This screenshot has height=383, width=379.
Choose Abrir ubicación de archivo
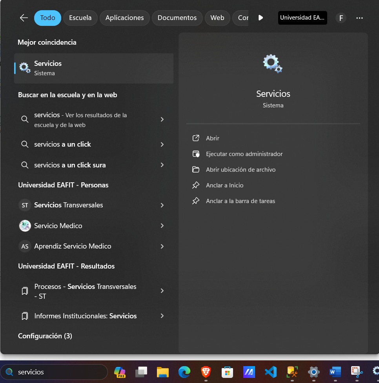(x=241, y=169)
